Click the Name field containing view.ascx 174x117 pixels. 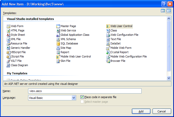[85, 91]
